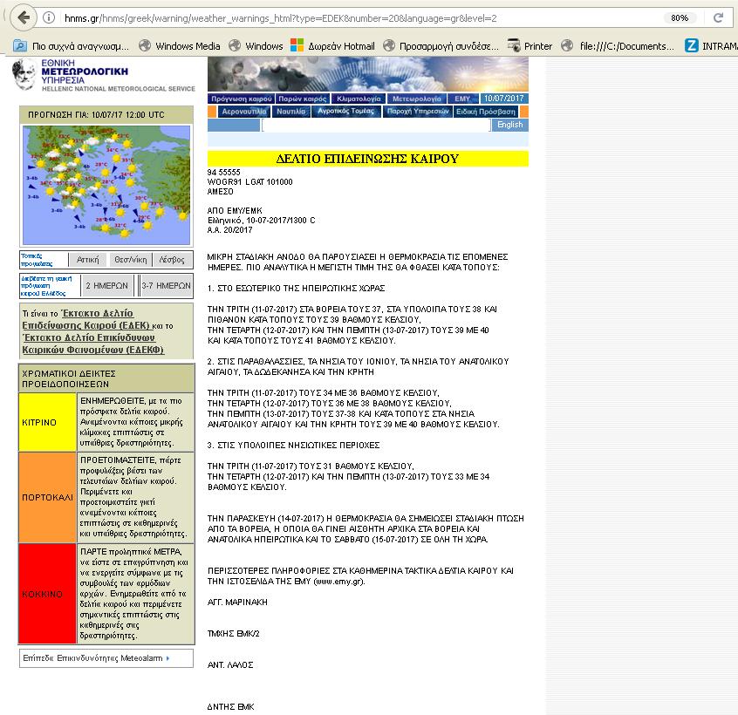This screenshot has height=715, width=738.
Task: Open the INTRAM bookmark
Action: 711,46
